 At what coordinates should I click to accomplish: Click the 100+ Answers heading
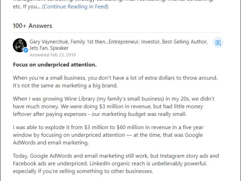(x=33, y=26)
